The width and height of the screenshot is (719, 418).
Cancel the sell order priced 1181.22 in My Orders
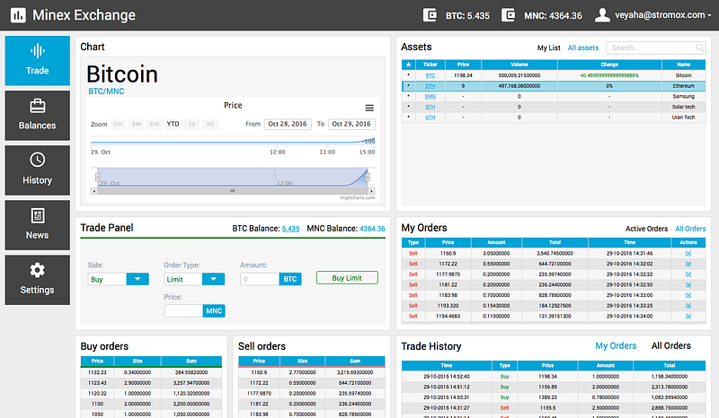coord(688,284)
